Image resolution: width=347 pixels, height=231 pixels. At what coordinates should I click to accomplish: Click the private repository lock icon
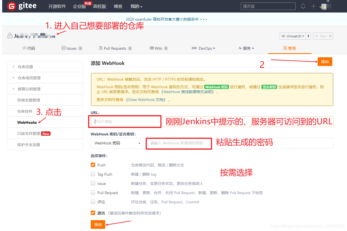point(10,36)
